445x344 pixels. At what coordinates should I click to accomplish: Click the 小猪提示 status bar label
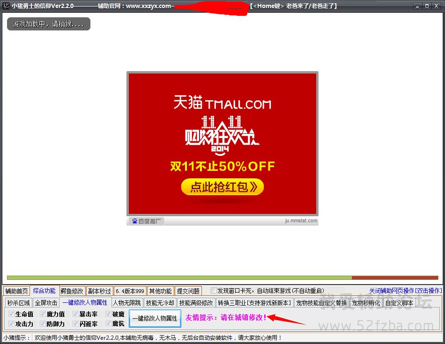(x=16, y=337)
